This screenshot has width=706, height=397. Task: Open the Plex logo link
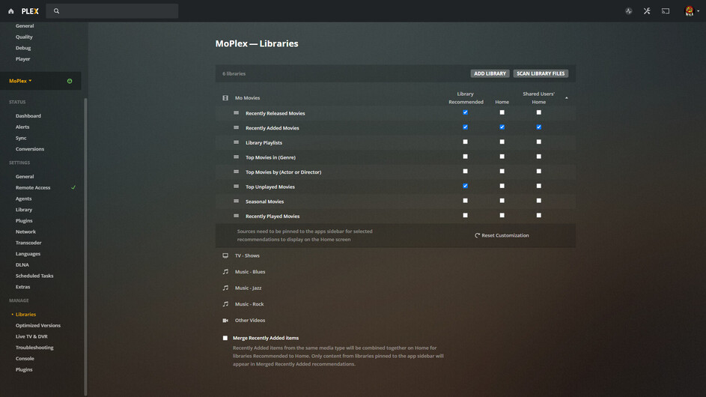click(30, 11)
